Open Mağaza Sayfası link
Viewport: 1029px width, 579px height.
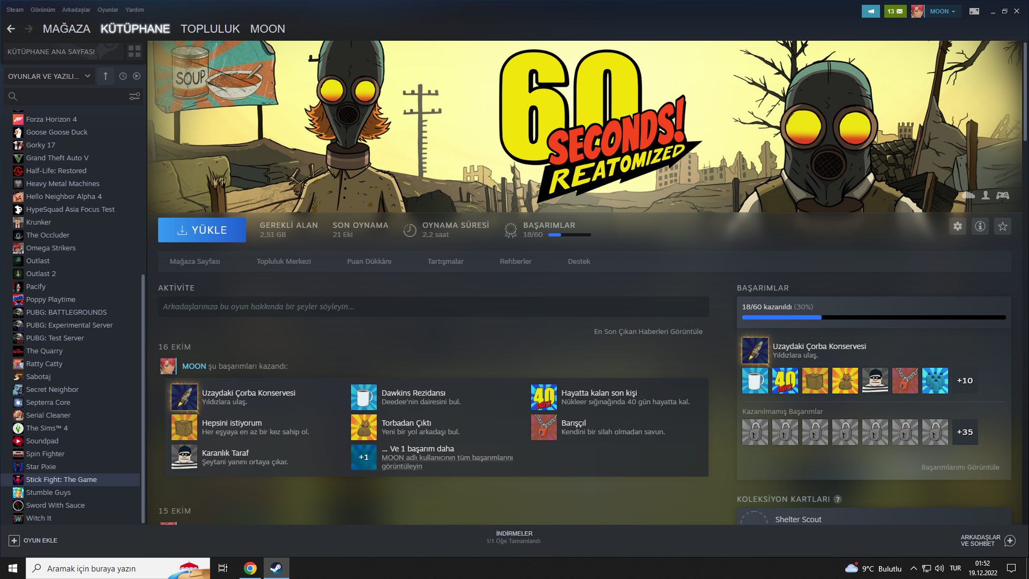point(195,262)
